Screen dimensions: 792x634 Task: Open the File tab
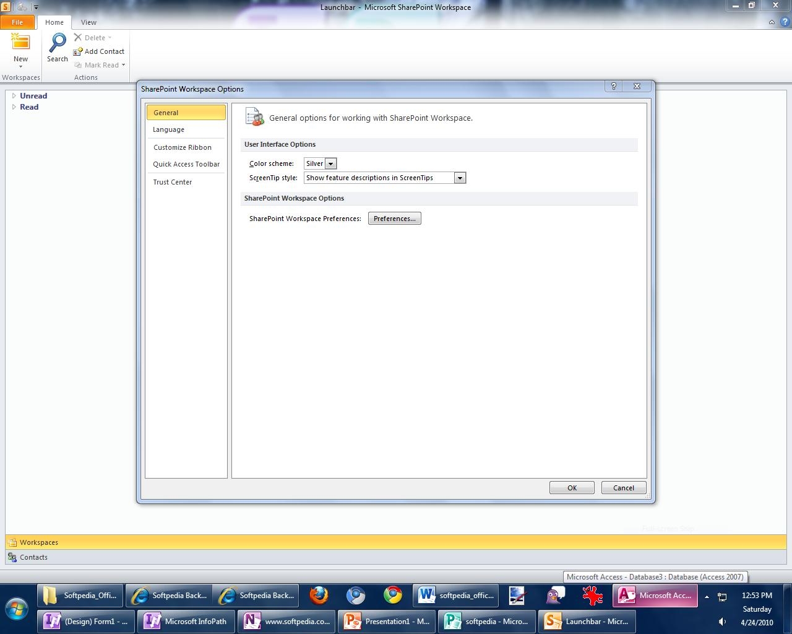pos(17,22)
